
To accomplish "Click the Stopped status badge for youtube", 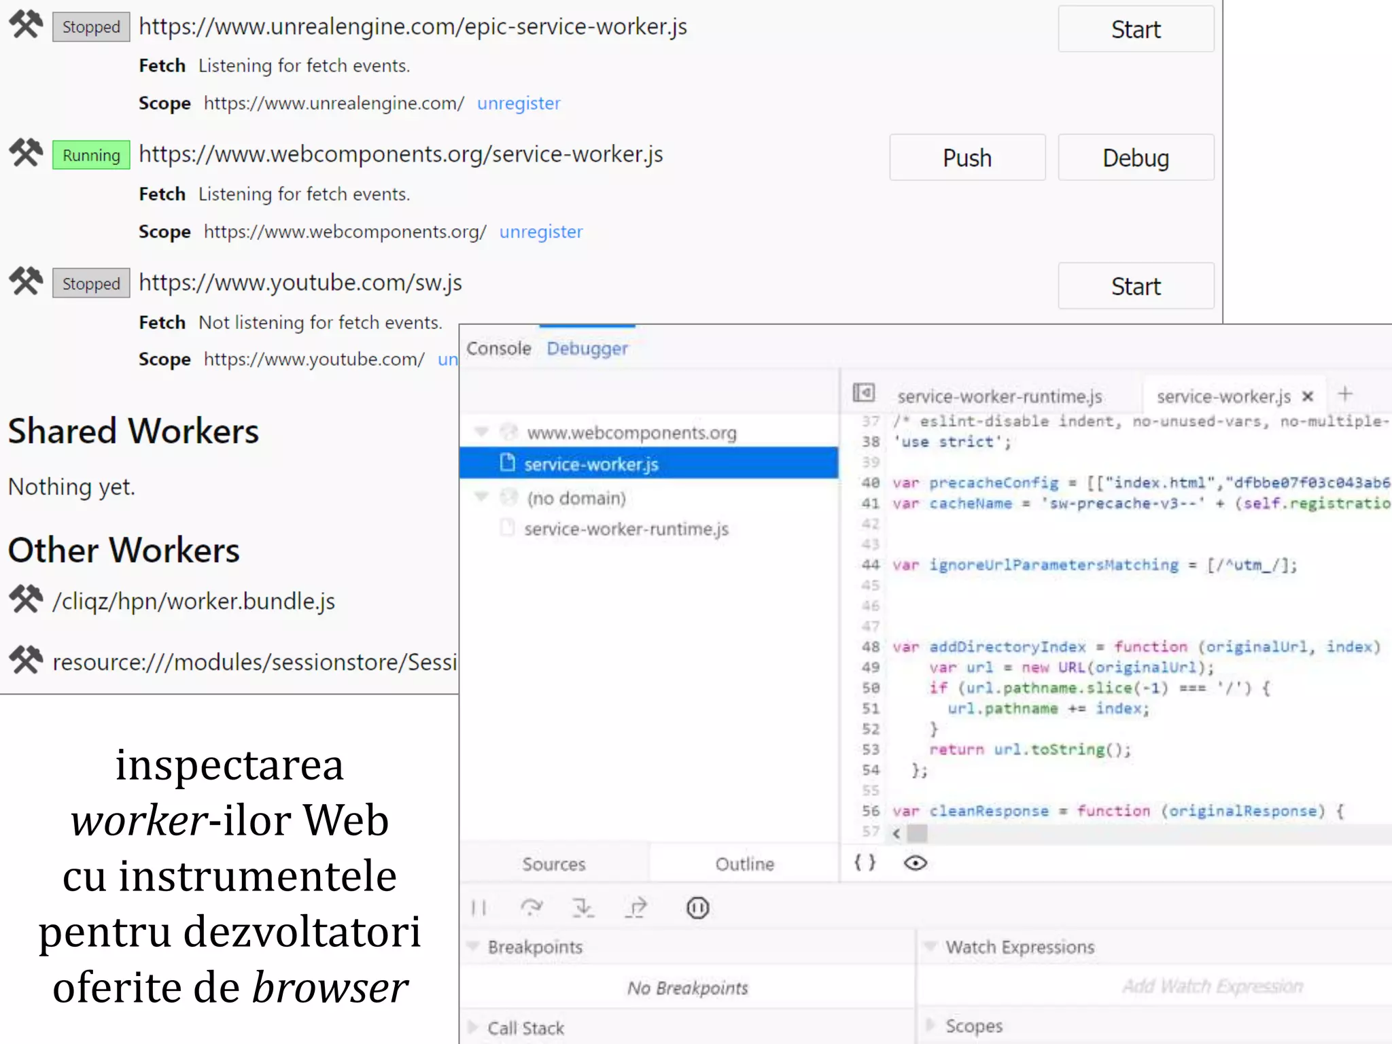I will point(91,283).
